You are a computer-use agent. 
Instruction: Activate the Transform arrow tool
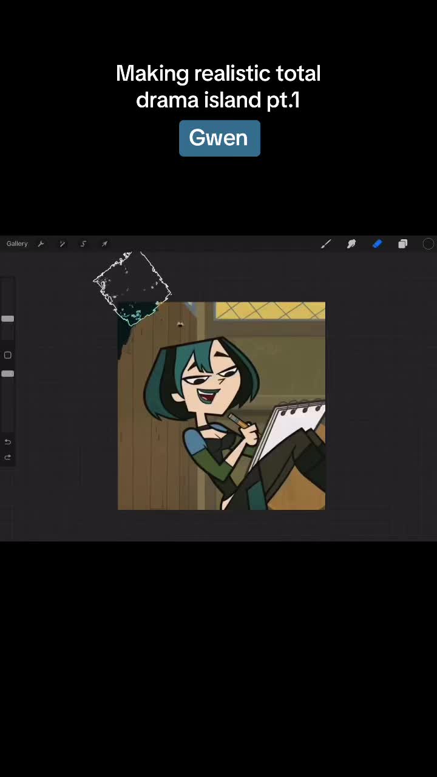[x=104, y=243]
